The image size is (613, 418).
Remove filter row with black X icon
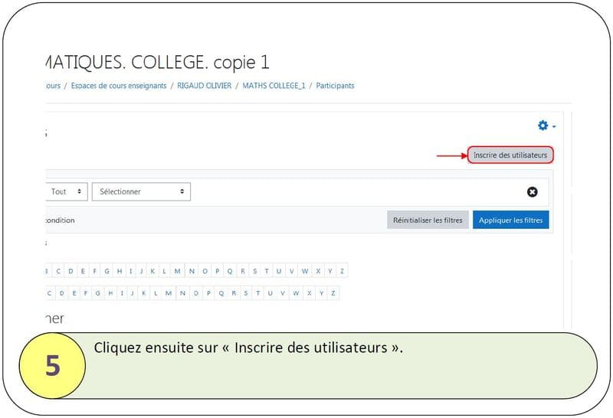click(x=532, y=192)
